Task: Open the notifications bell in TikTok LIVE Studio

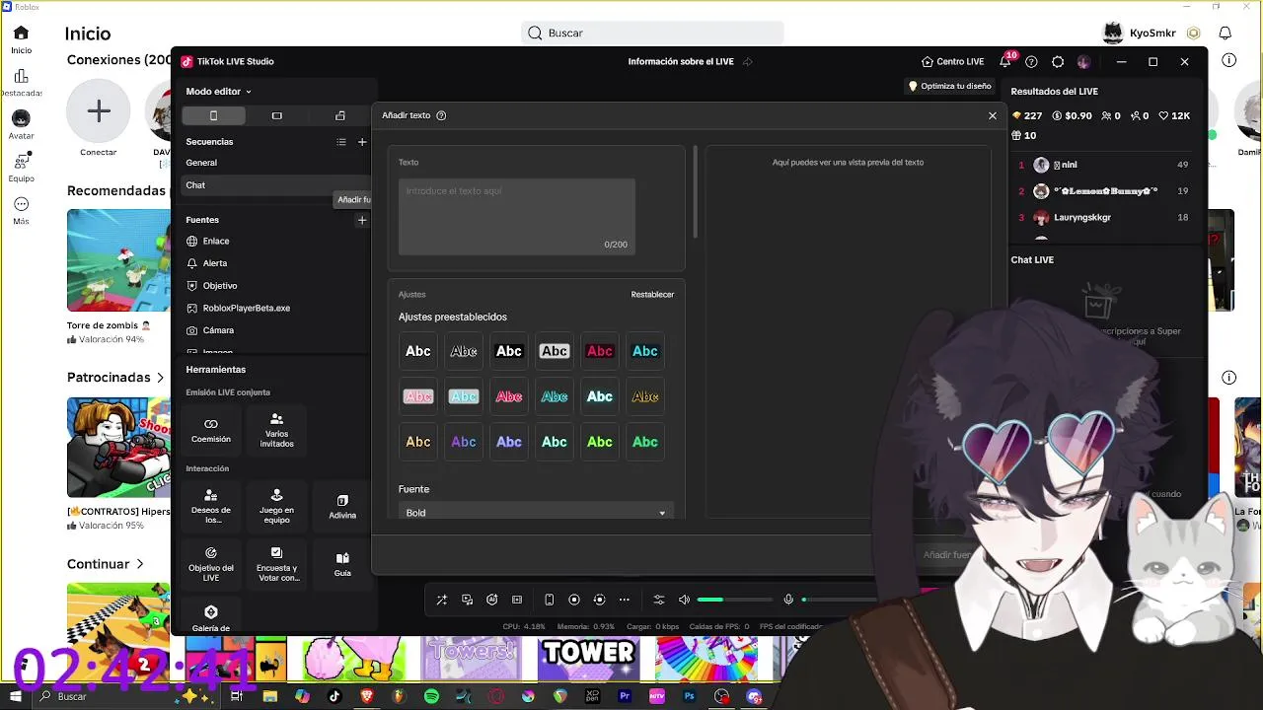Action: pos(1004,61)
